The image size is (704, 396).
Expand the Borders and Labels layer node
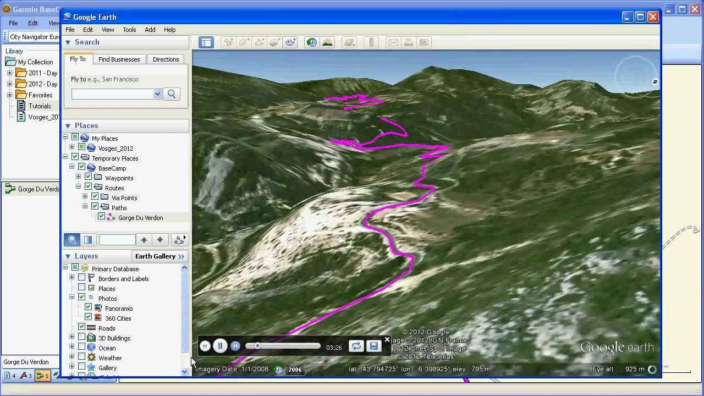pyautogui.click(x=72, y=278)
